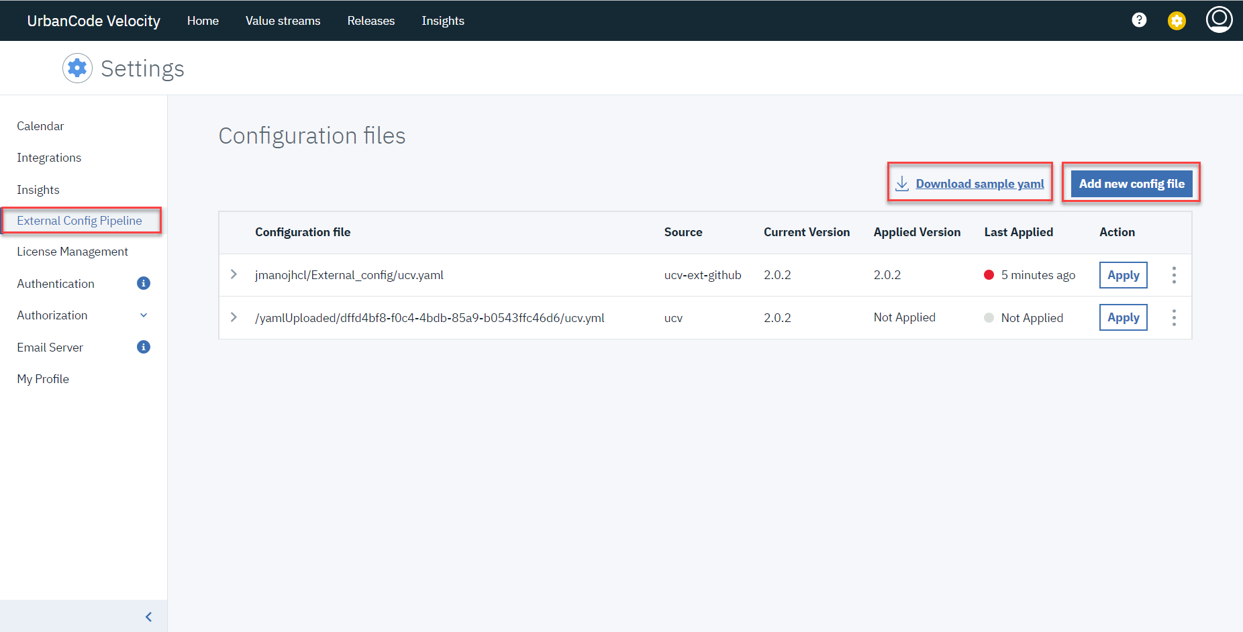Click the blue Settings gear icon in the header

click(x=77, y=68)
